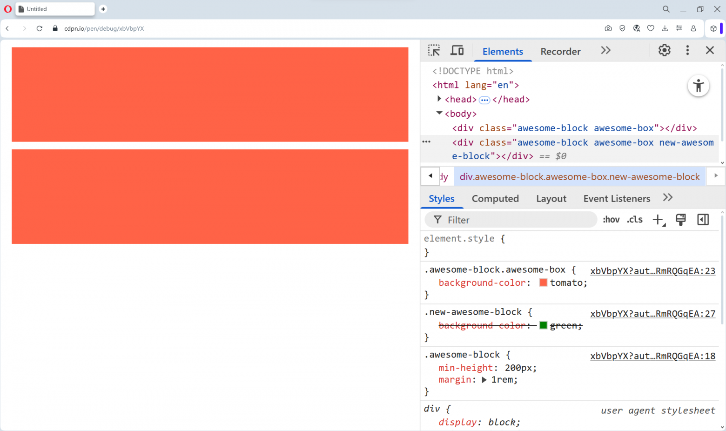This screenshot has height=431, width=726.
Task: Expand the margin shorthand property
Action: click(x=483, y=379)
